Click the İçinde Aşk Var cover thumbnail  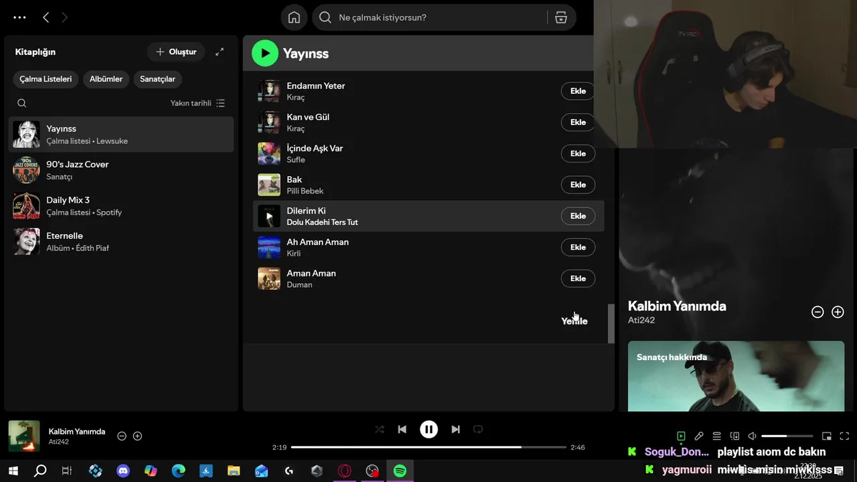click(x=269, y=153)
